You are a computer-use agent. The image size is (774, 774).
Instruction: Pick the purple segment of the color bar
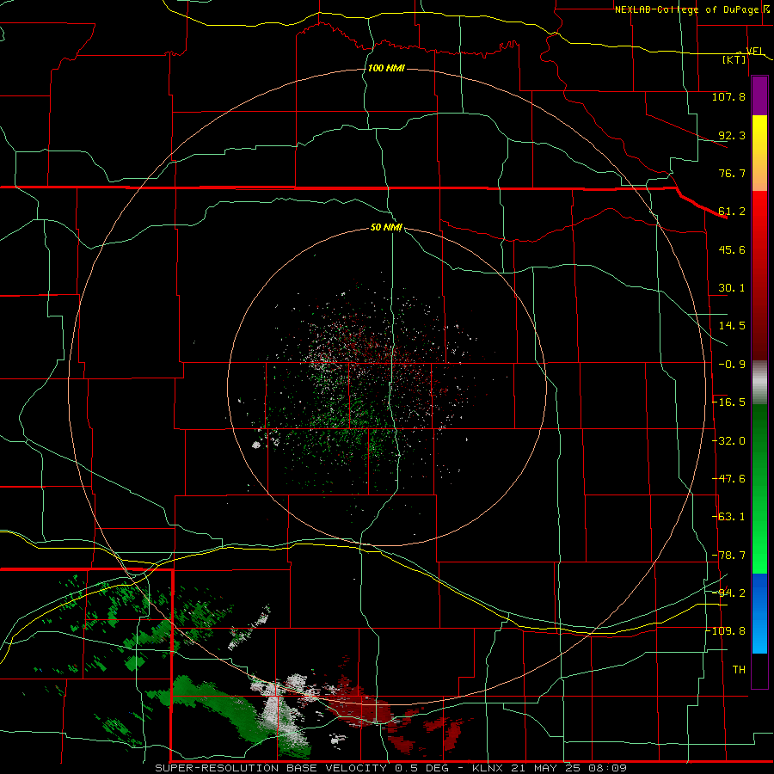[x=759, y=95]
